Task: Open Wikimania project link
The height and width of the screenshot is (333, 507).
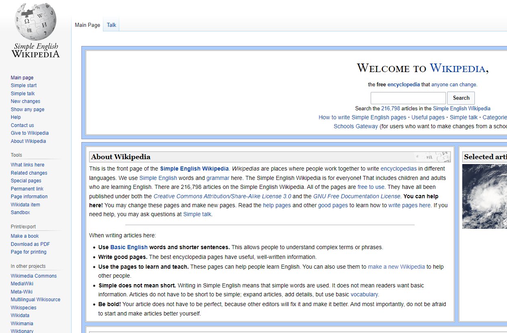Action: point(22,324)
